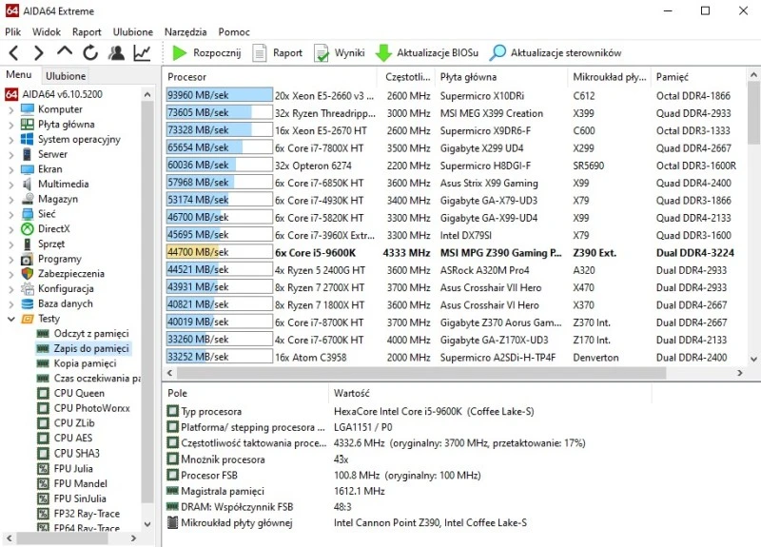The height and width of the screenshot is (547, 761).
Task: Open the Narzędzia menu
Action: (185, 32)
